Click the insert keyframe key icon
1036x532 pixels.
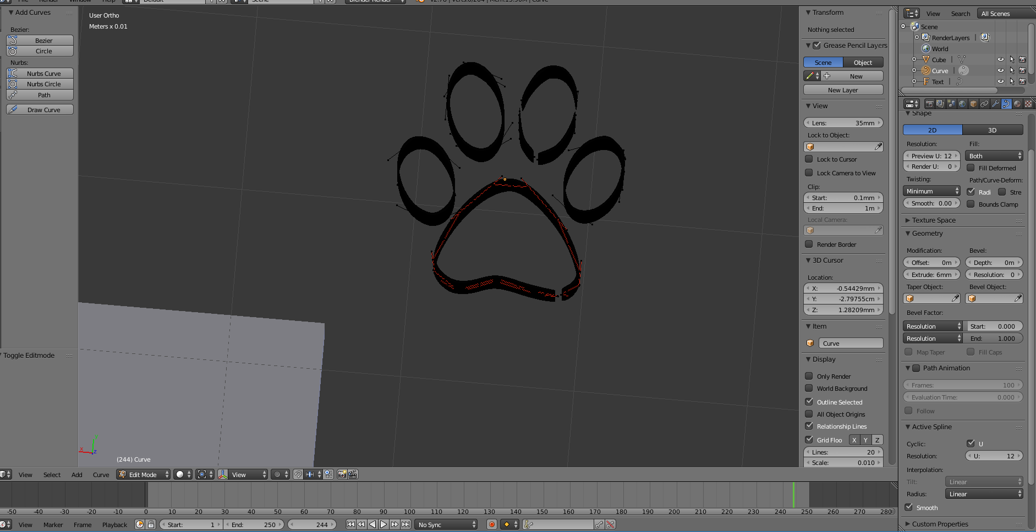coord(599,525)
